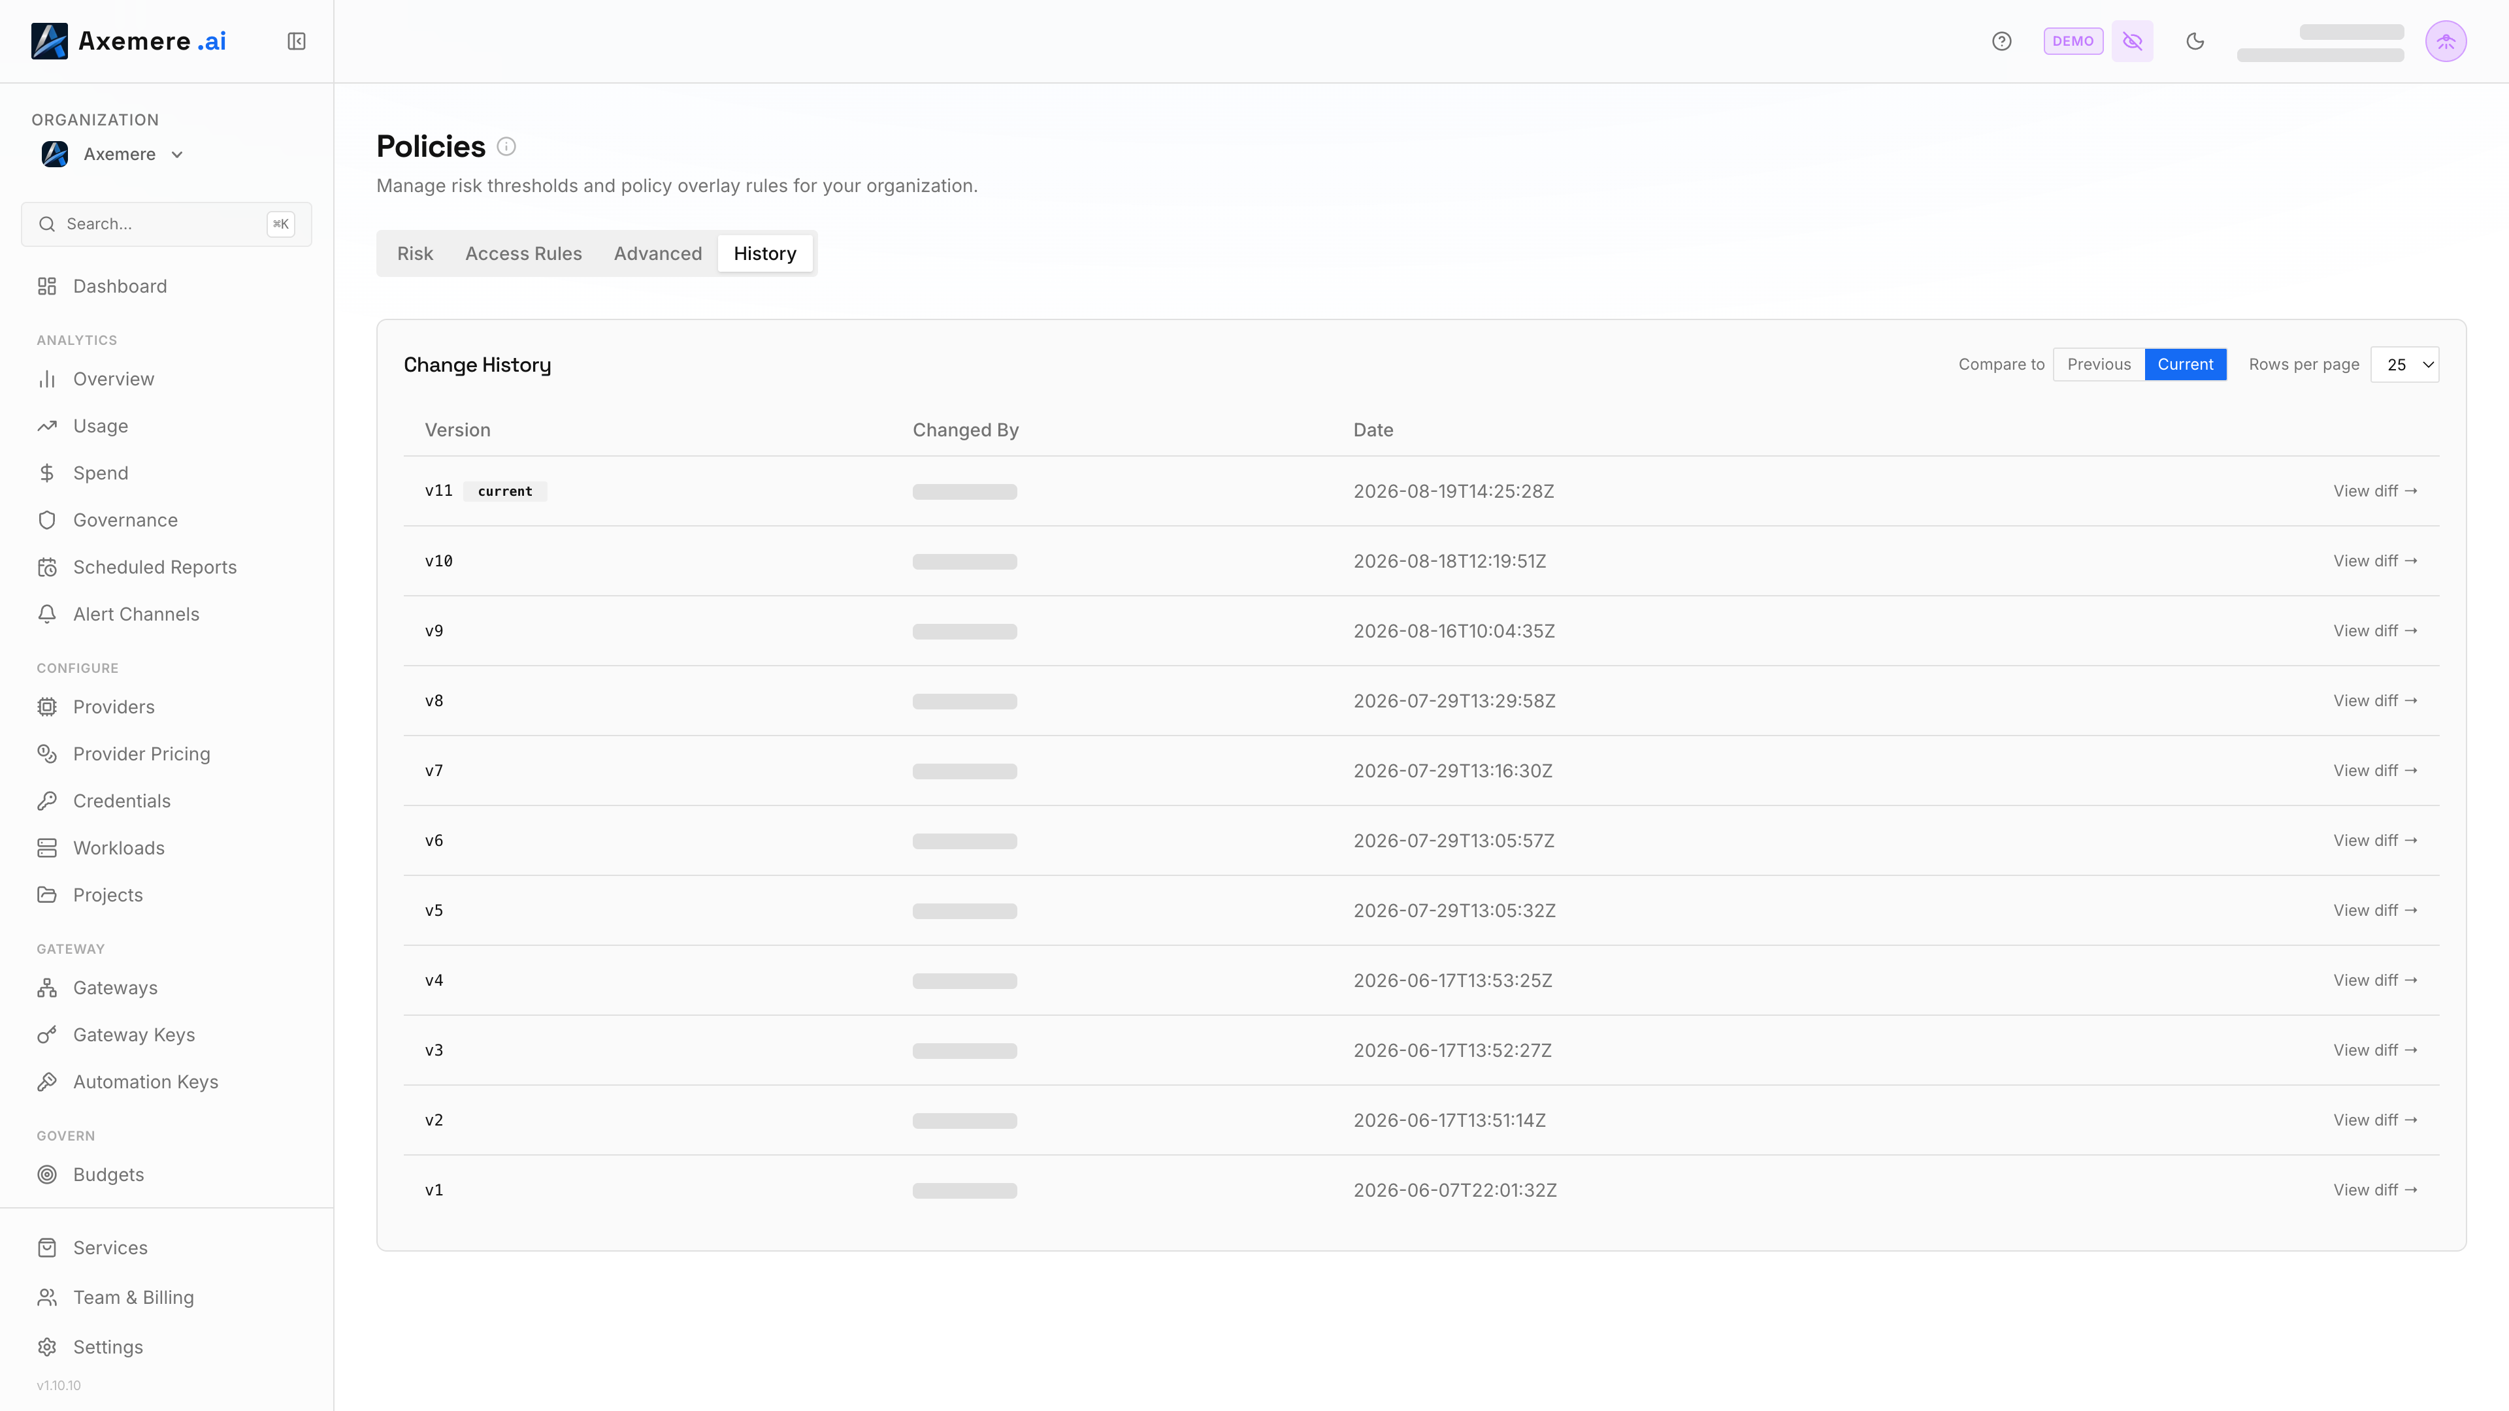This screenshot has width=2509, height=1411.
Task: View diff for v5
Action: 2374,911
